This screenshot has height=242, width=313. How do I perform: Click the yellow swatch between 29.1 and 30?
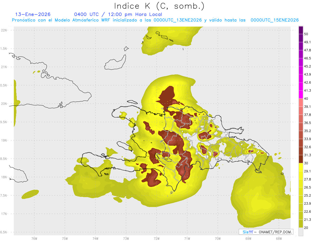pyautogui.click(x=301, y=167)
